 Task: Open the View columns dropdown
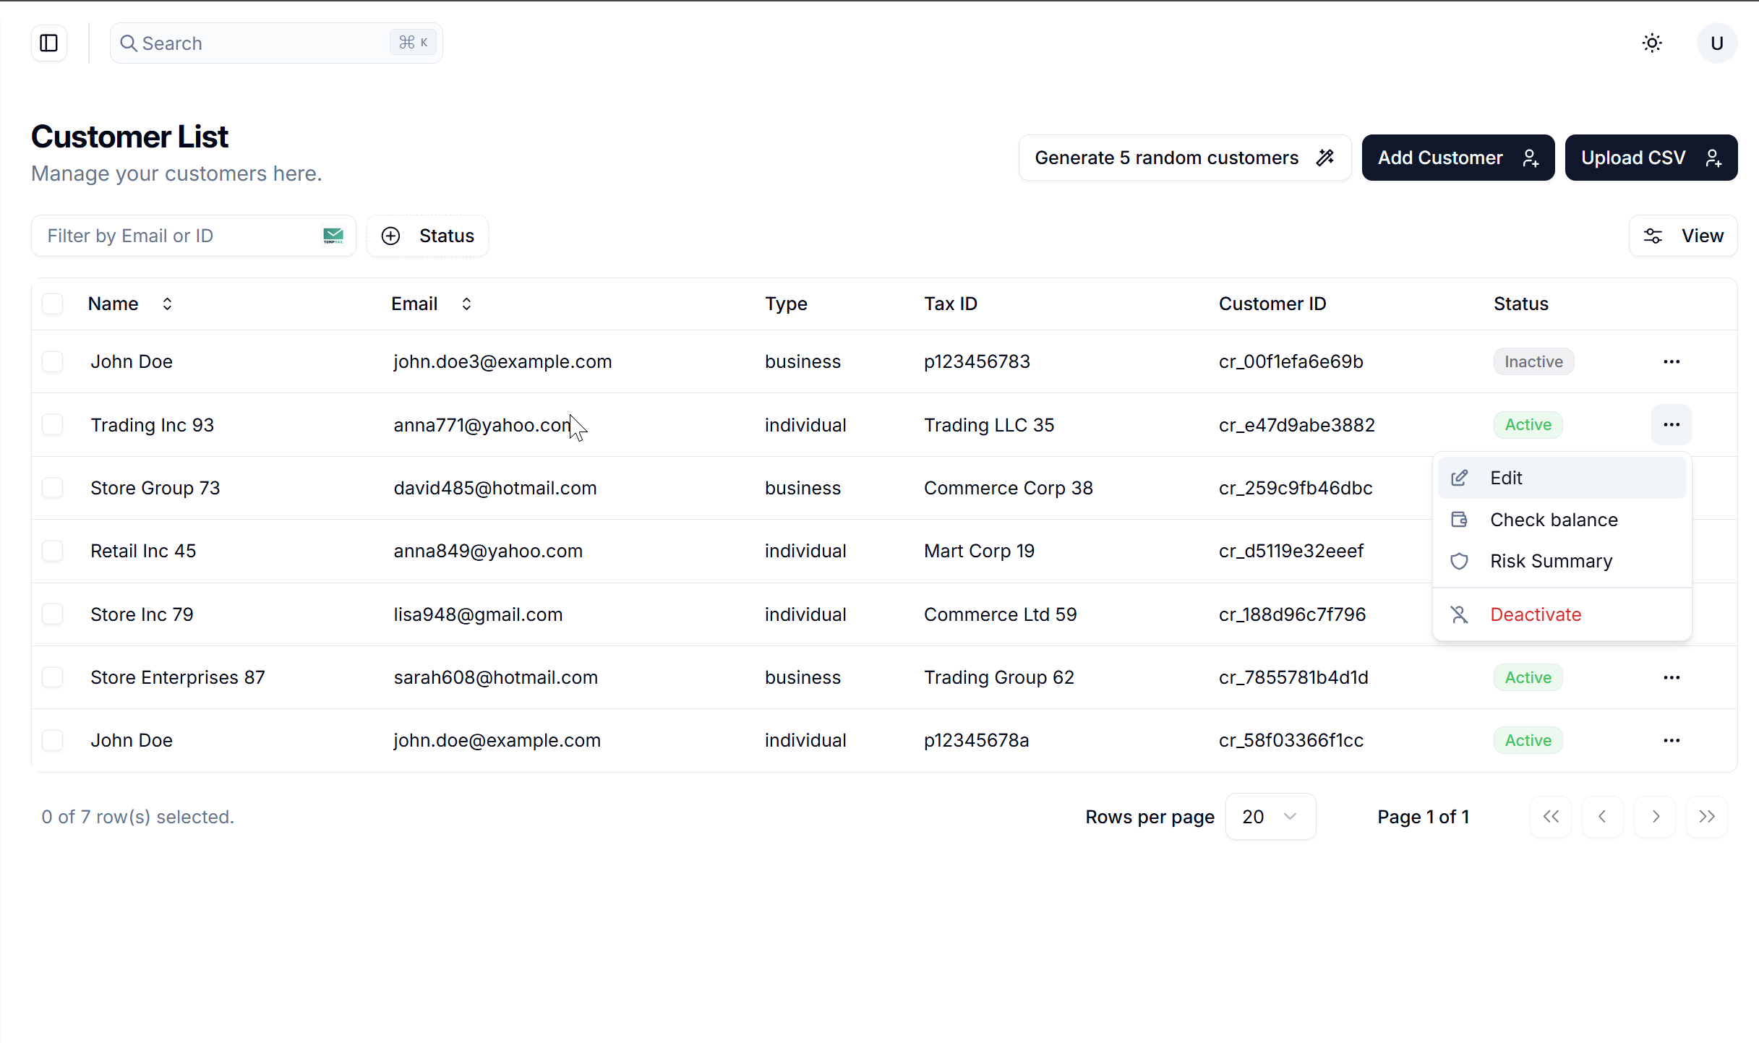[1682, 236]
